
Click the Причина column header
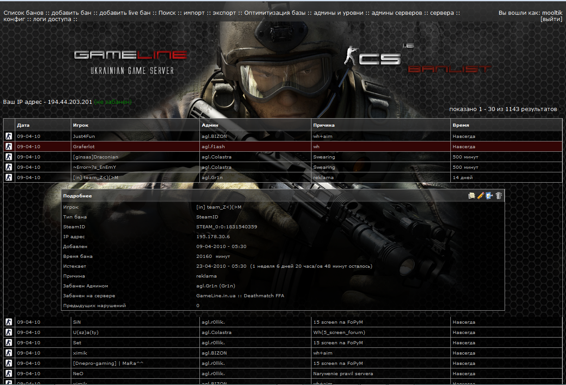(324, 125)
